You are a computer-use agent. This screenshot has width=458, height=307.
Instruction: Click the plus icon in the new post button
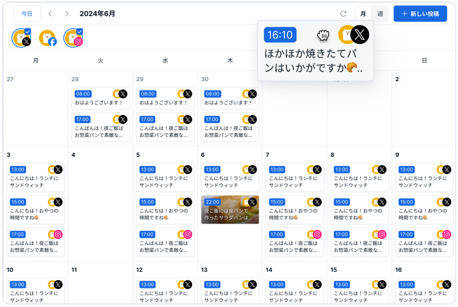[404, 14]
